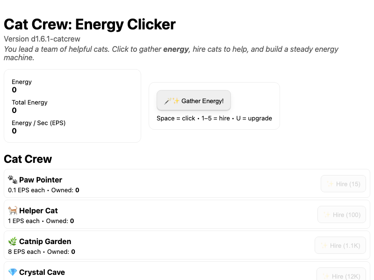
Task: Select the Catnip Garden crew name
Action: (x=45, y=241)
